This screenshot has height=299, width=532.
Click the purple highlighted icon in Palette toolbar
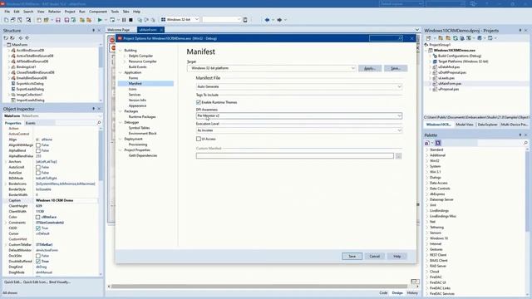pyautogui.click(x=438, y=143)
